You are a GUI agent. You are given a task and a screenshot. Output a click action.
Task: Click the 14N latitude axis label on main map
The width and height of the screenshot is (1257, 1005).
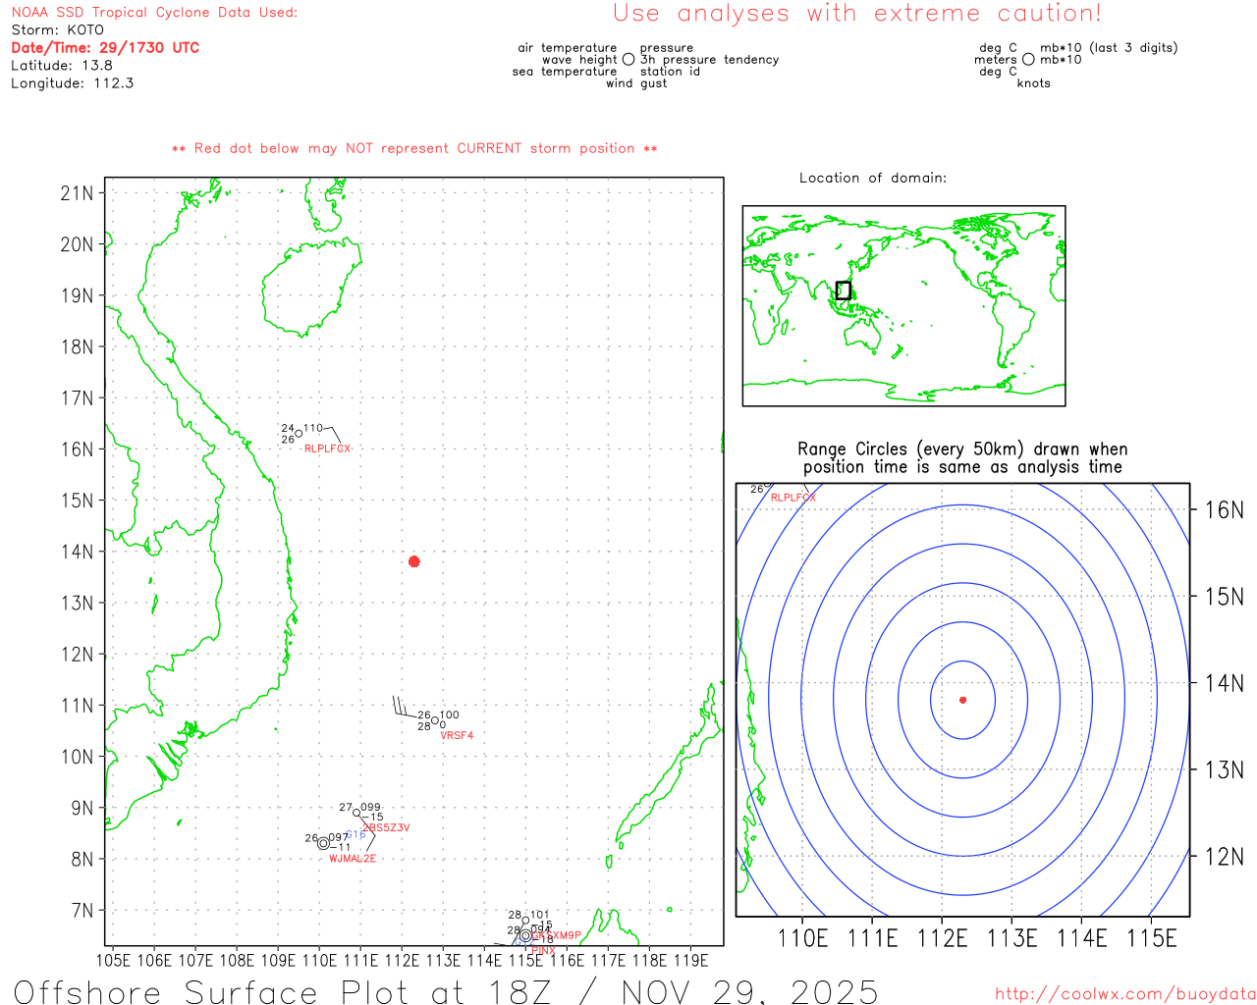(77, 552)
